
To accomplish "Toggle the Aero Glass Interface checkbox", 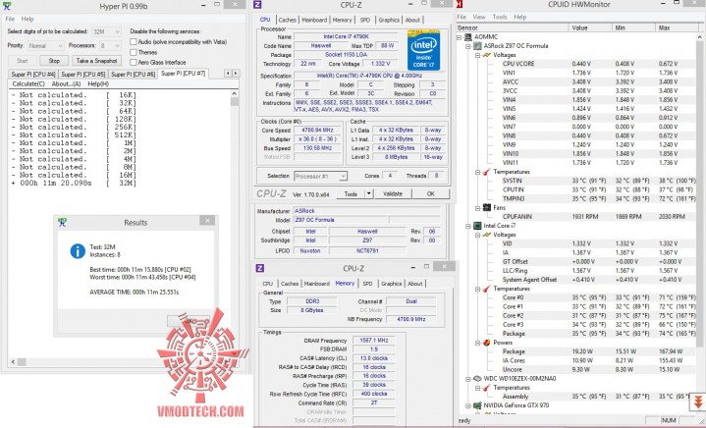I will click(x=134, y=63).
